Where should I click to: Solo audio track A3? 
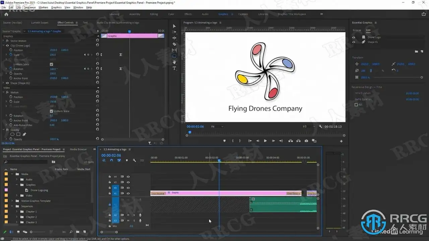click(x=134, y=221)
